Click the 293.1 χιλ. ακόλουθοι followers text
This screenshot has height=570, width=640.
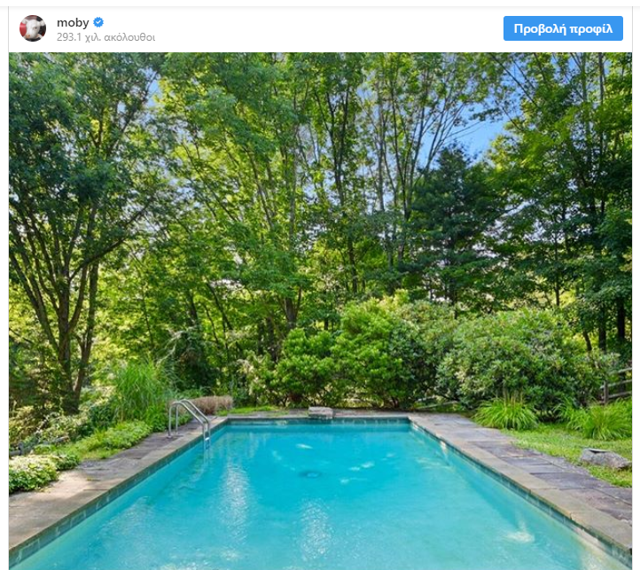[x=105, y=37]
